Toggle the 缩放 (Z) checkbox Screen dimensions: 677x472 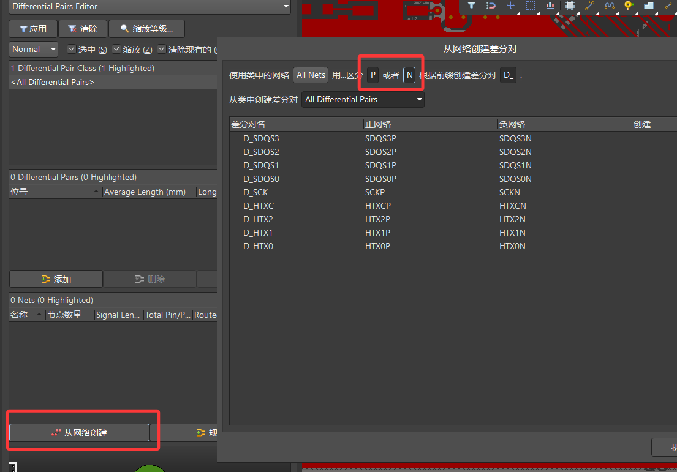[x=116, y=49]
